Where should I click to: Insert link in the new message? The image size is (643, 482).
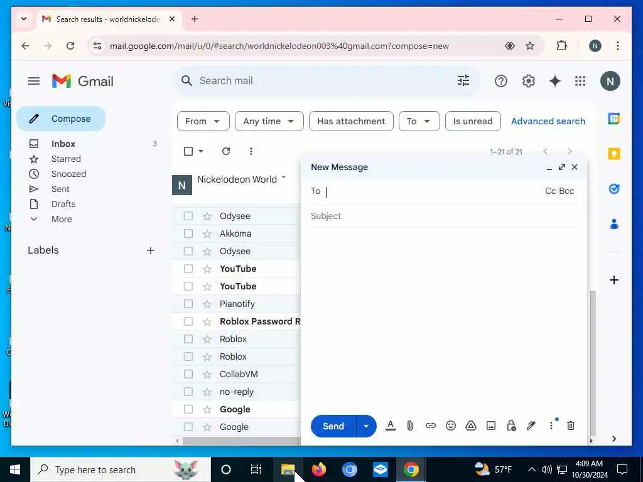[430, 426]
